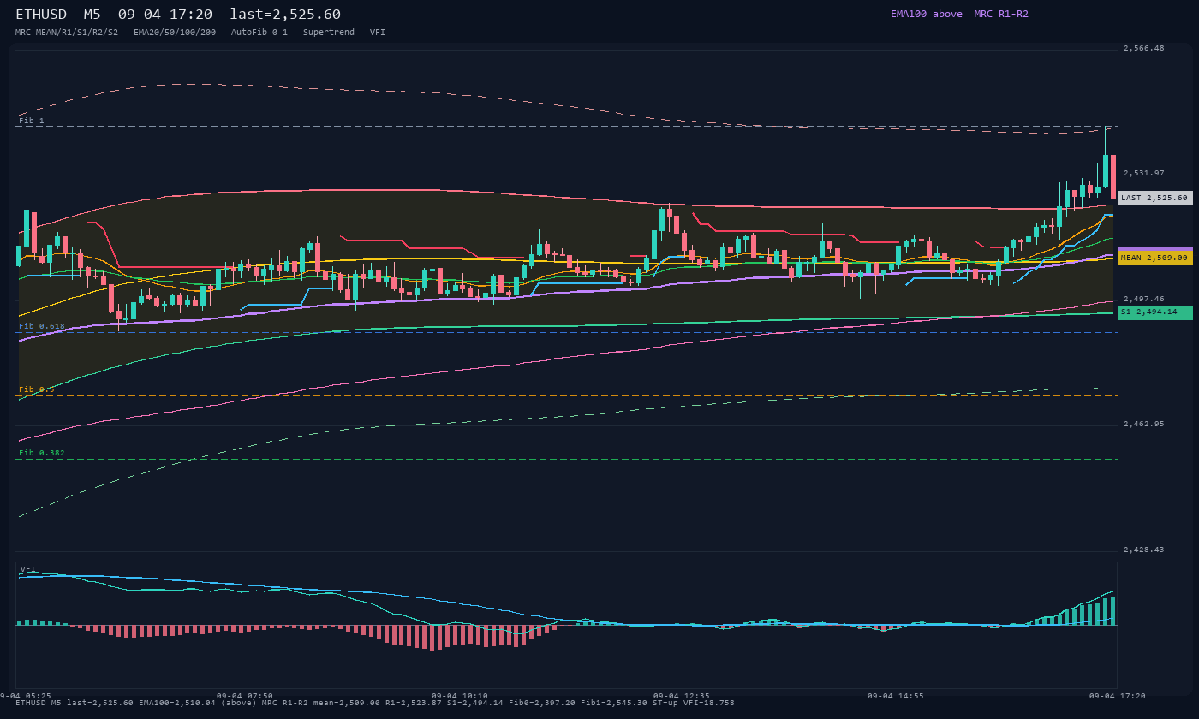This screenshot has width=1199, height=719.
Task: Click the '09-04 14:55' time axis label
Action: tap(896, 696)
